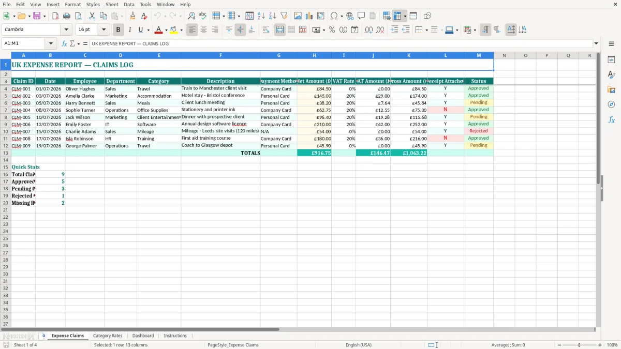Click the AutoFilter funnel icon
This screenshot has width=621, height=349.
tap(284, 16)
